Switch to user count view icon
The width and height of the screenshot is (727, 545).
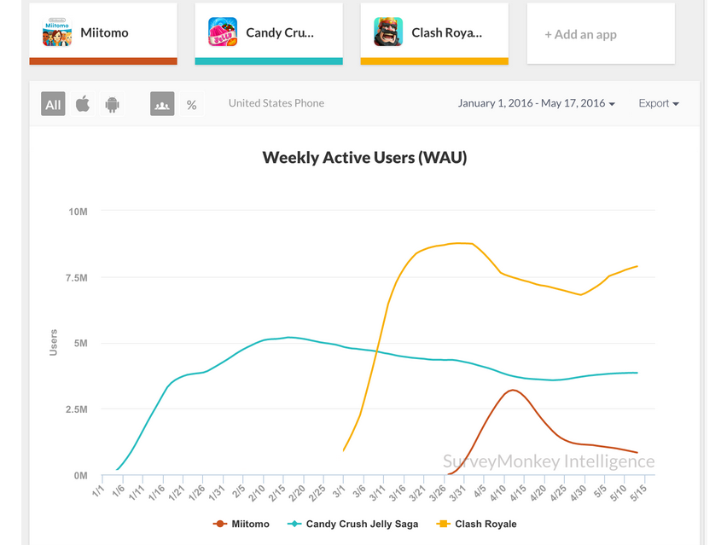(x=161, y=103)
